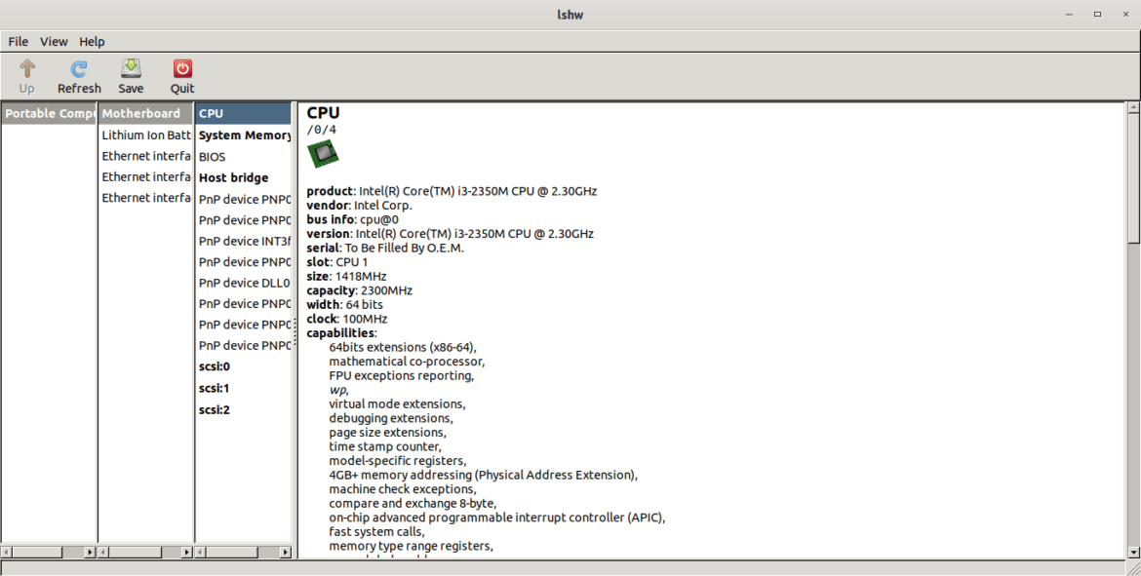Open the Help menu
The height and width of the screenshot is (576, 1141).
point(92,41)
